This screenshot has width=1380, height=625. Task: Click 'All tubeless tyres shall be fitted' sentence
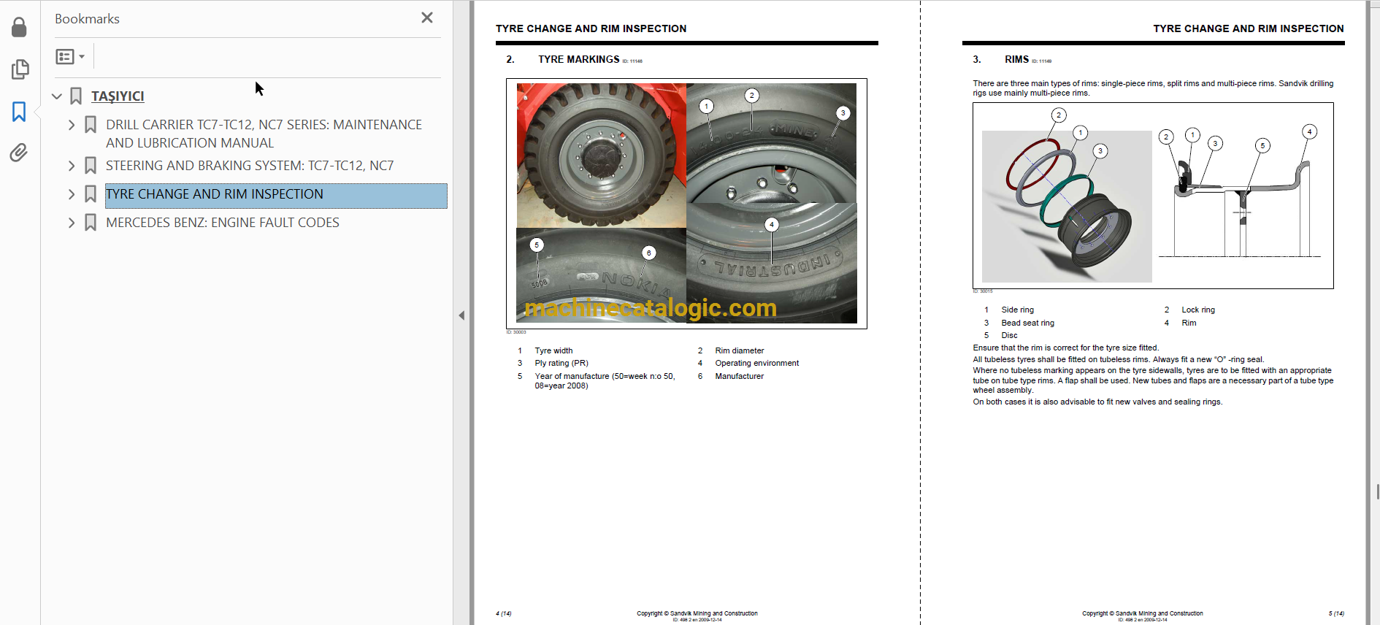[x=1119, y=359]
